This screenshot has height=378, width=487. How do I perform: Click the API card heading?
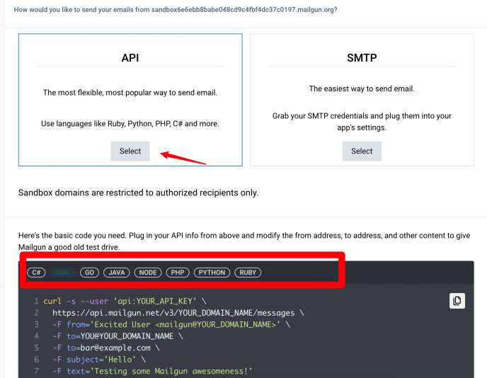pyautogui.click(x=130, y=58)
